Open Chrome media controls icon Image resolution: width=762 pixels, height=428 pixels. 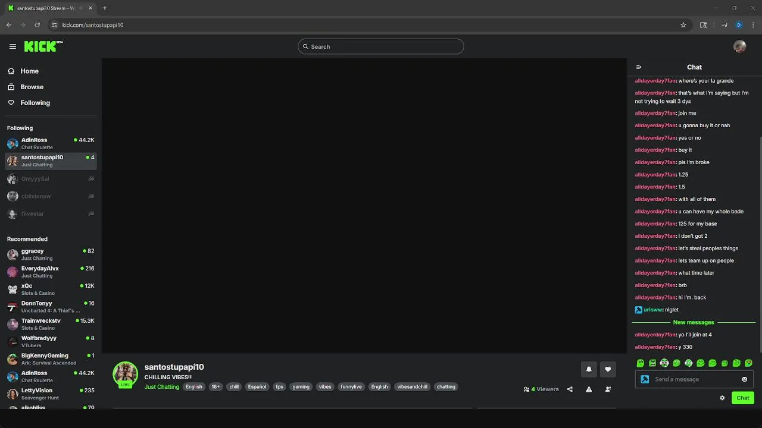click(x=724, y=25)
